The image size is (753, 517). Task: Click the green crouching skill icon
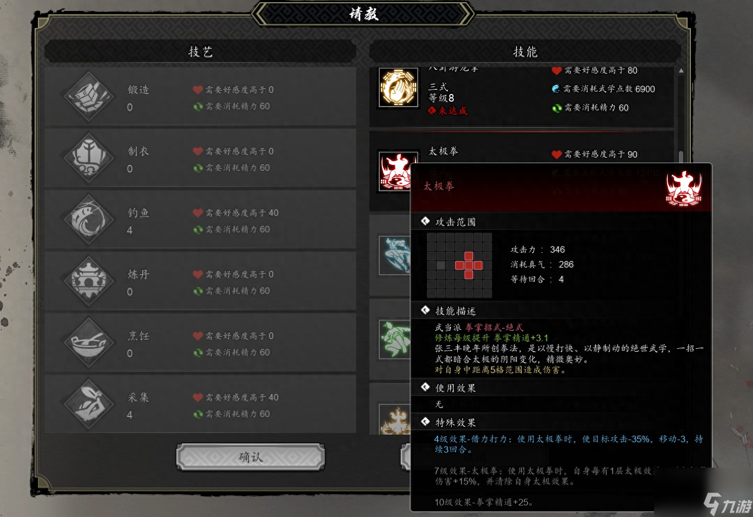[x=395, y=340]
